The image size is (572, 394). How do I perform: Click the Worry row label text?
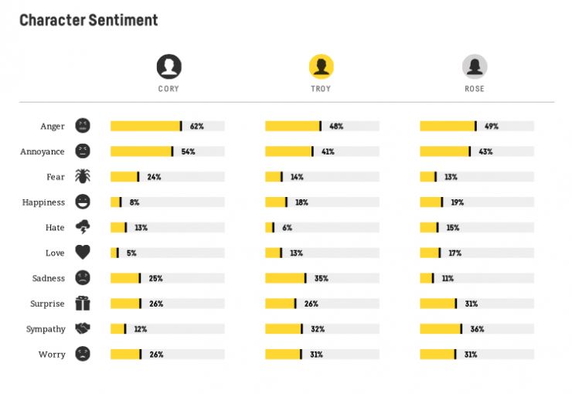click(x=53, y=355)
